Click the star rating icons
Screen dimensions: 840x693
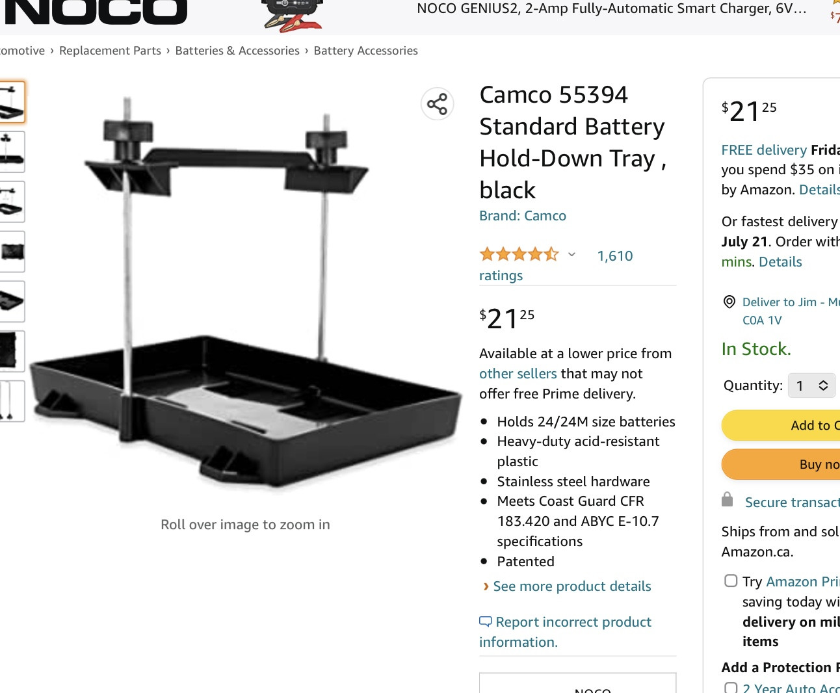(x=519, y=254)
